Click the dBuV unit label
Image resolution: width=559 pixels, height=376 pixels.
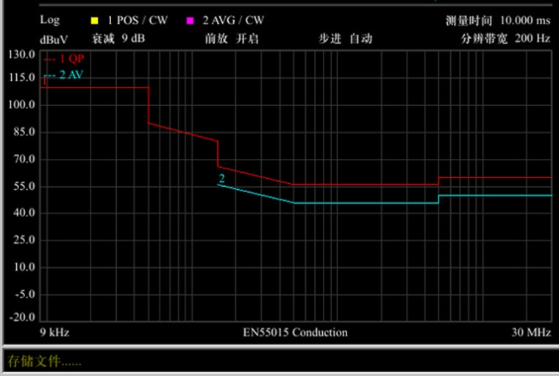53,38
